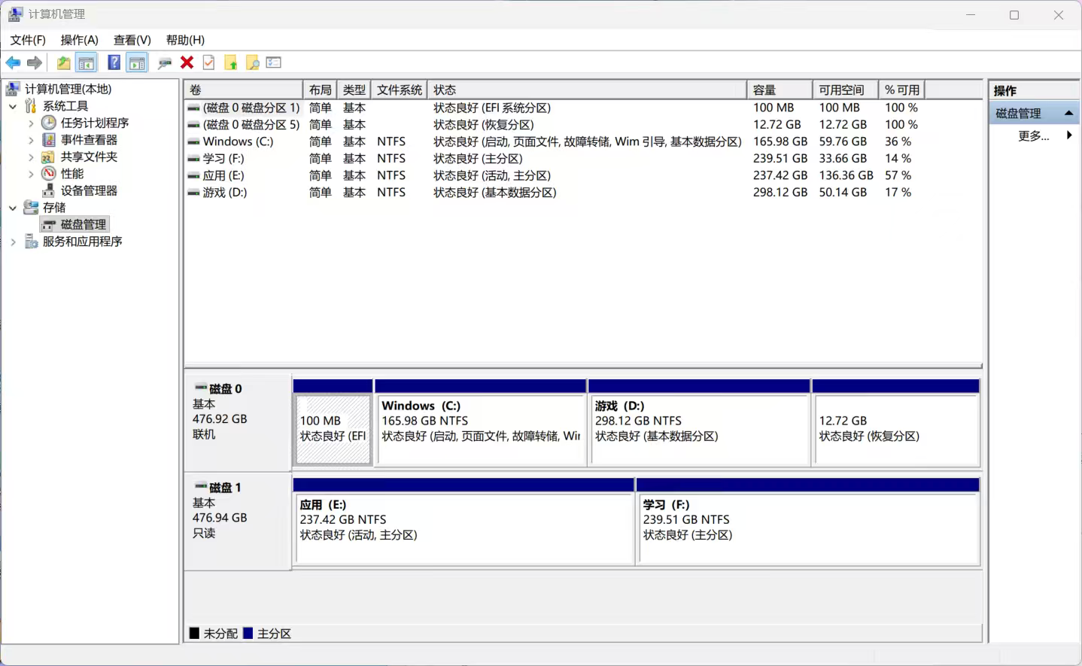Screen dimensions: 1082x666
Task: Click the red X Delete icon
Action: point(187,63)
